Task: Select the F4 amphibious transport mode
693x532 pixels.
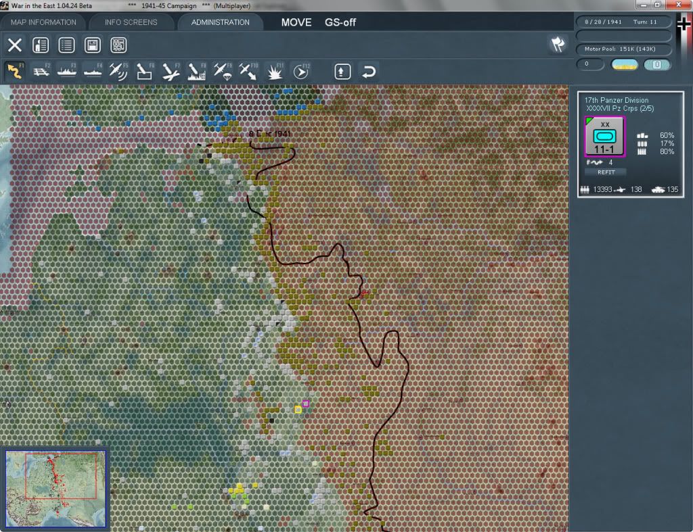Action: 93,72
